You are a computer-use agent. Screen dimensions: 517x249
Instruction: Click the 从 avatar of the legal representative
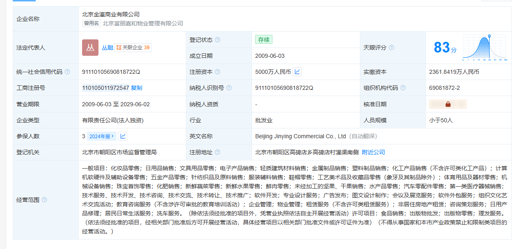pyautogui.click(x=90, y=48)
